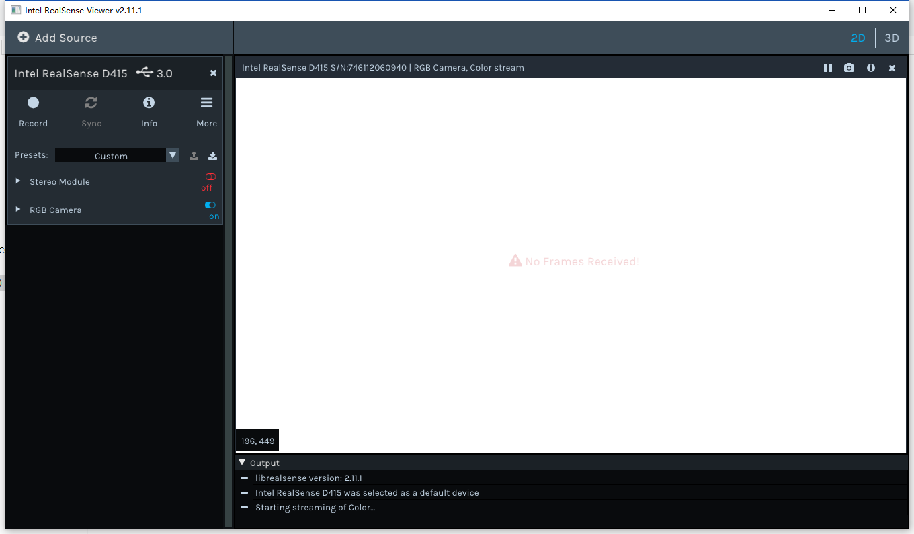
Task: Pause the Color stream
Action: pyautogui.click(x=827, y=67)
